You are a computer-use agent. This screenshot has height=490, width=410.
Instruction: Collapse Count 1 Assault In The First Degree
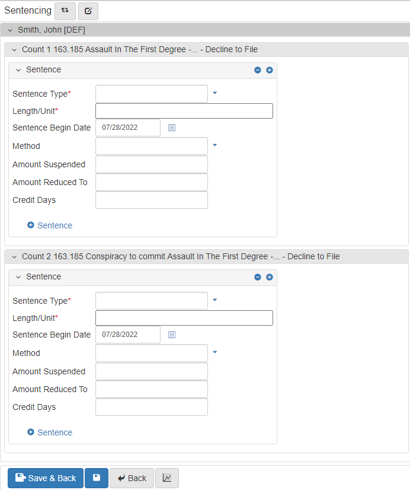[14, 50]
